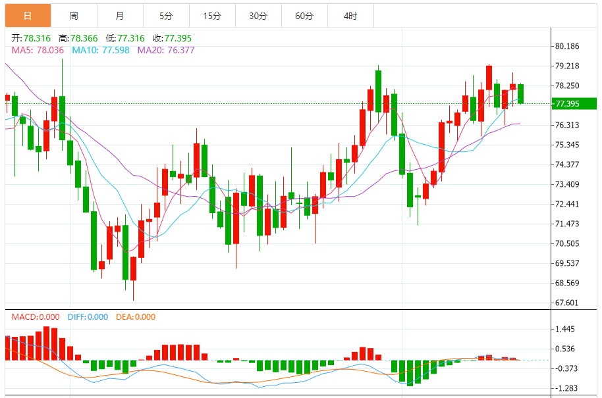Open the 15分 timeframe tab
602x398 pixels.
(x=212, y=16)
